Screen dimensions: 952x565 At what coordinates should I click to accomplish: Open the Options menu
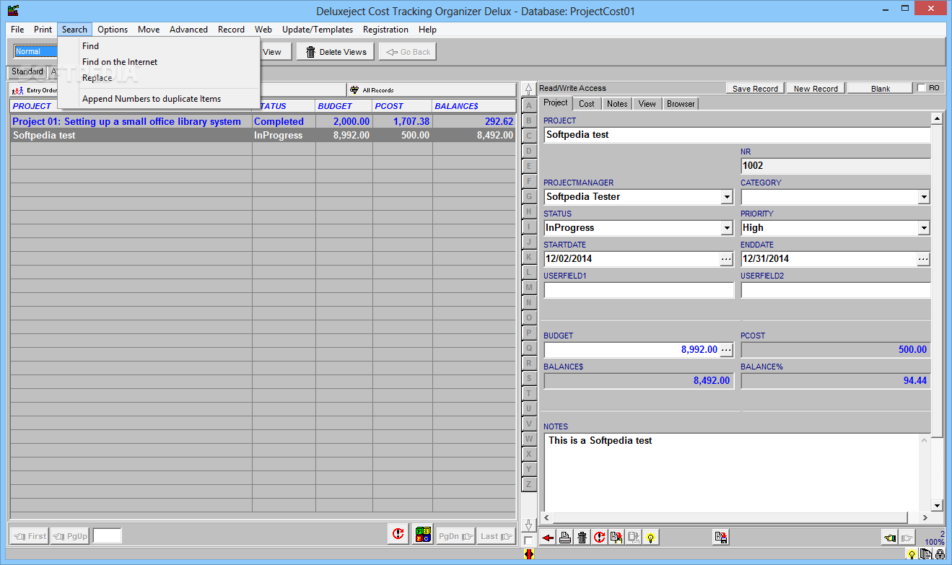(113, 30)
